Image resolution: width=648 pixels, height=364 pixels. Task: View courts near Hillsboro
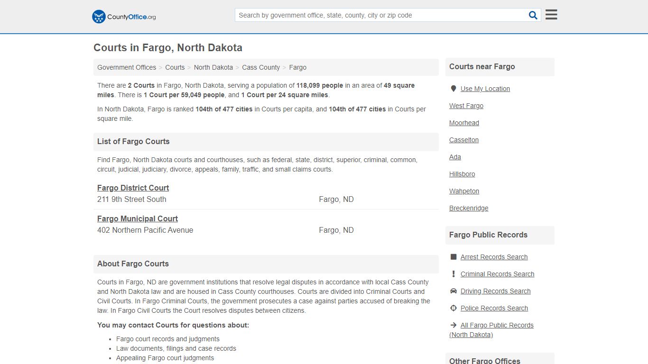462,174
